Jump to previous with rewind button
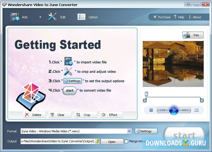This screenshot has height=152, width=212. click(163, 110)
